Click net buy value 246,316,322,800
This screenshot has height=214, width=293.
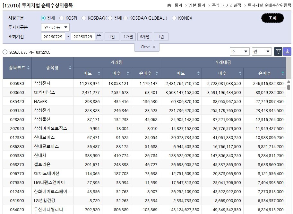tap(268, 84)
